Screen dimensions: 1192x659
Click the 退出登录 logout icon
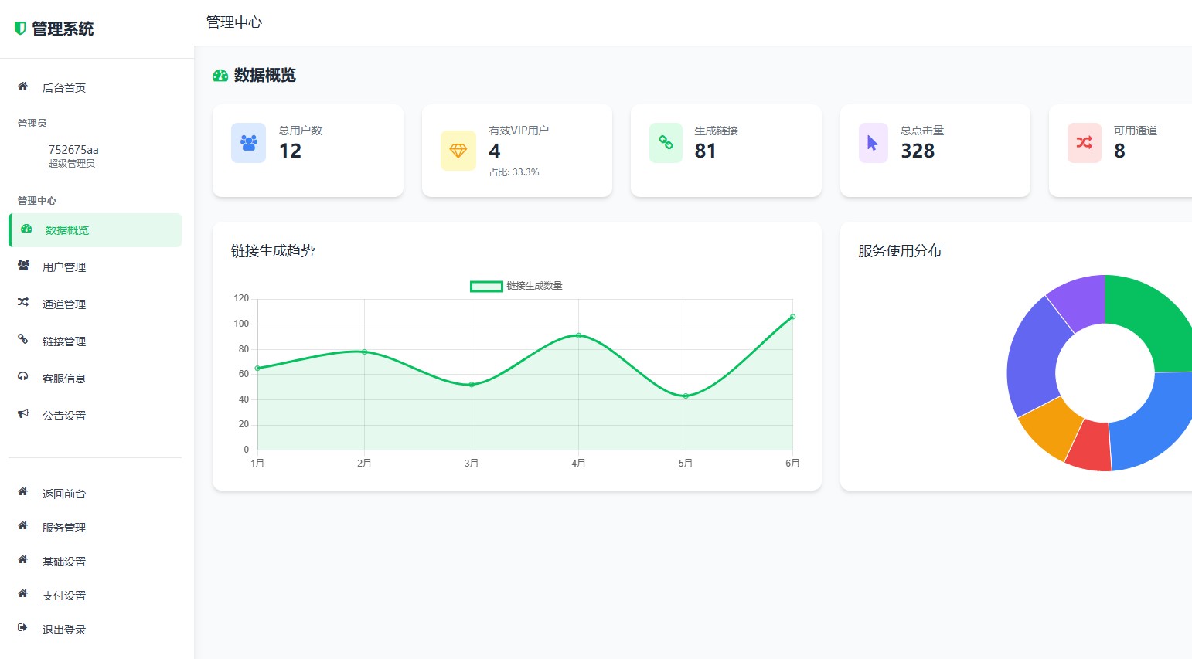(22, 629)
